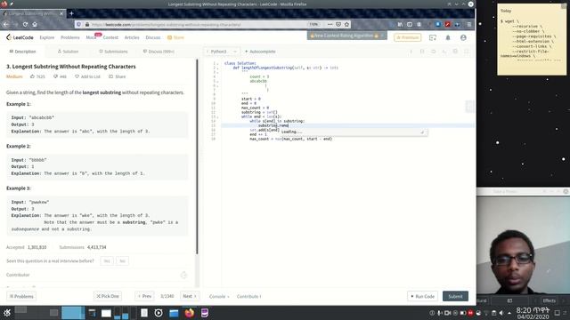Screen dimensions: 570x320
Task: Open the Contribute link
Action: [x=249, y=296]
